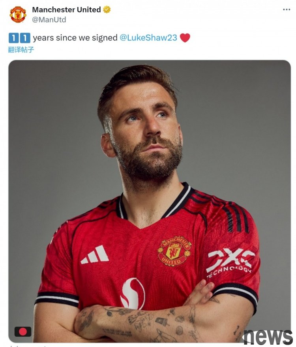Click the Manchester United profile avatar
296x347 pixels.
pos(18,14)
